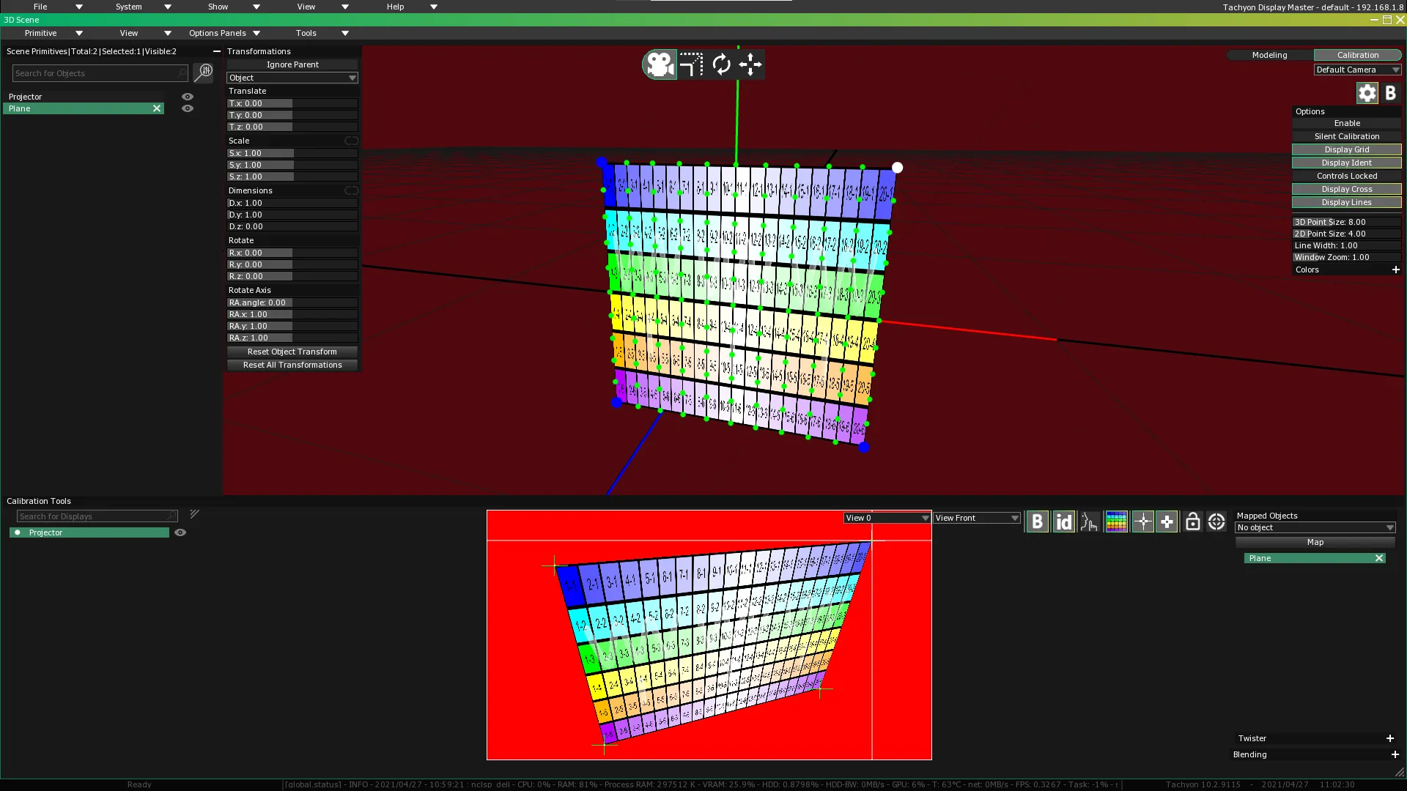Select the camera view tool icon
Screen dimensions: 1407x791
(659, 64)
